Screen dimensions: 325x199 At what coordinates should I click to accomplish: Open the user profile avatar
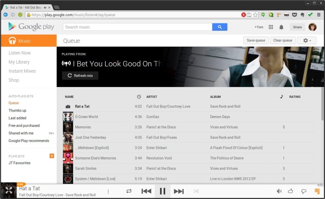(x=312, y=27)
